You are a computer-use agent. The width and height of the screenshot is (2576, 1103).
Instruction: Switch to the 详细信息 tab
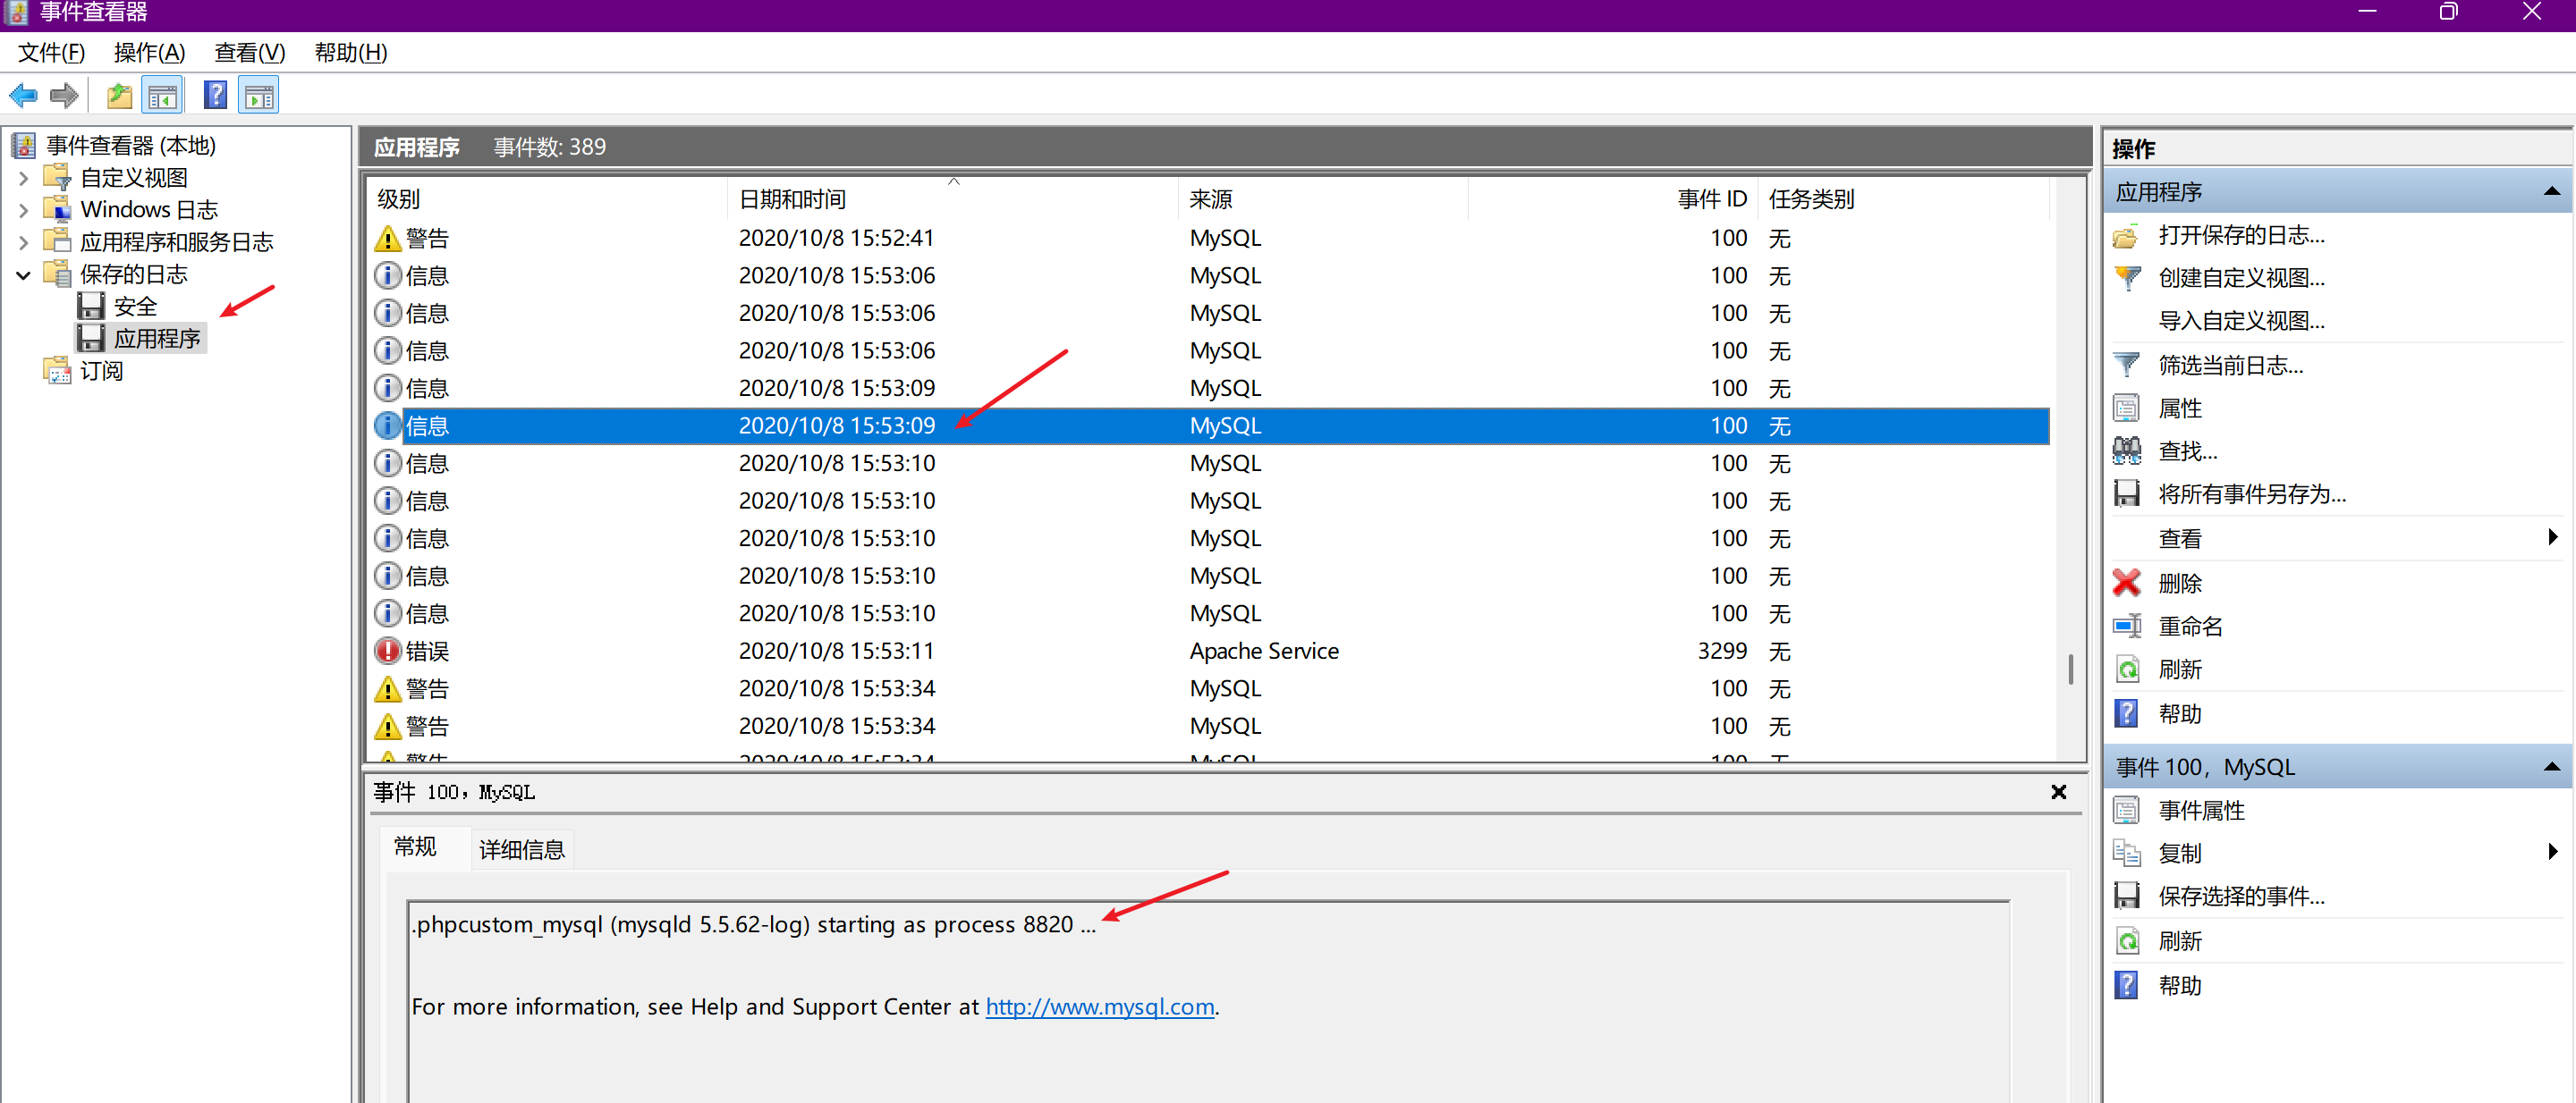(x=521, y=849)
